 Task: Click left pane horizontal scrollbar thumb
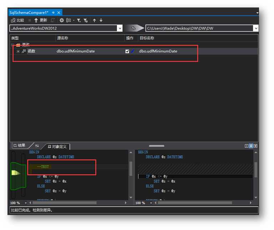[x=65, y=203]
